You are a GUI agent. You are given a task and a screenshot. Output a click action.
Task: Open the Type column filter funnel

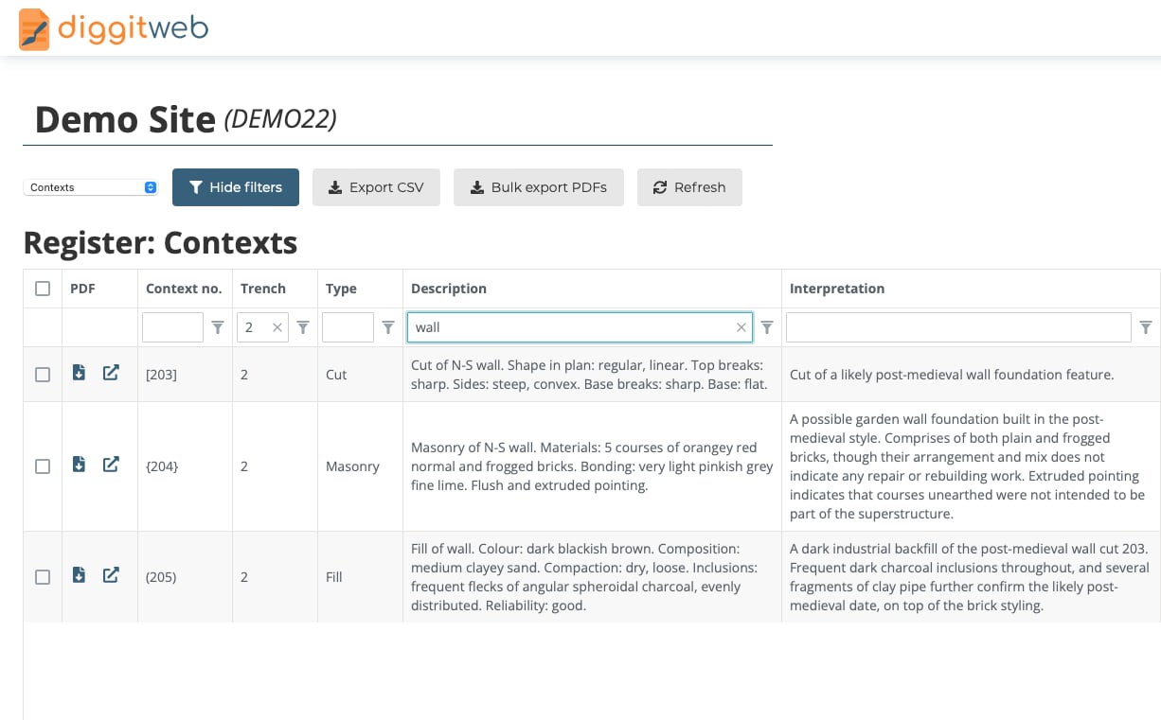388,326
